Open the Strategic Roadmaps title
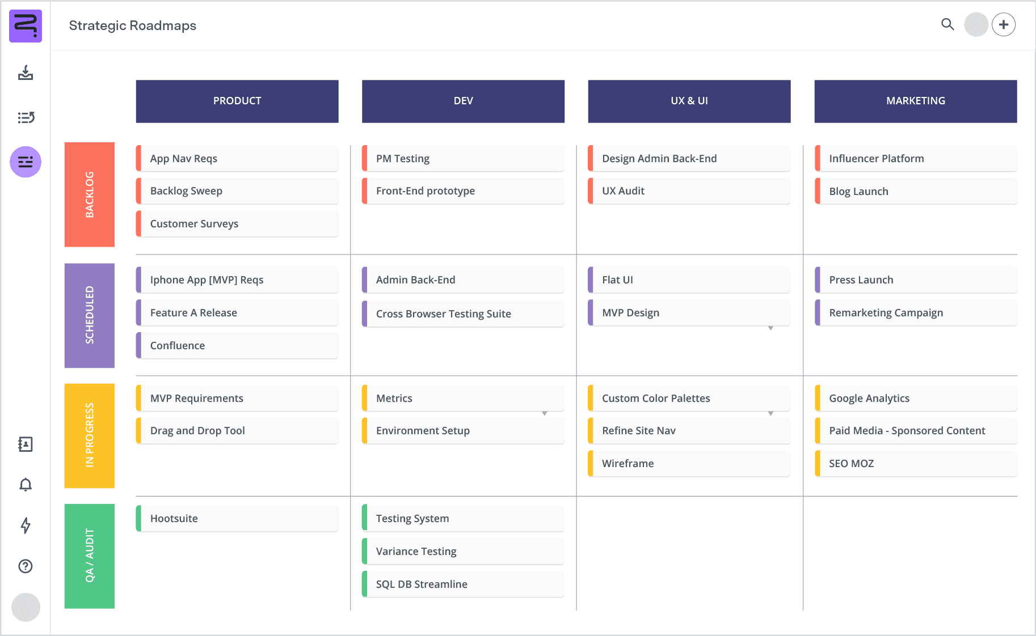1036x636 pixels. coord(132,26)
